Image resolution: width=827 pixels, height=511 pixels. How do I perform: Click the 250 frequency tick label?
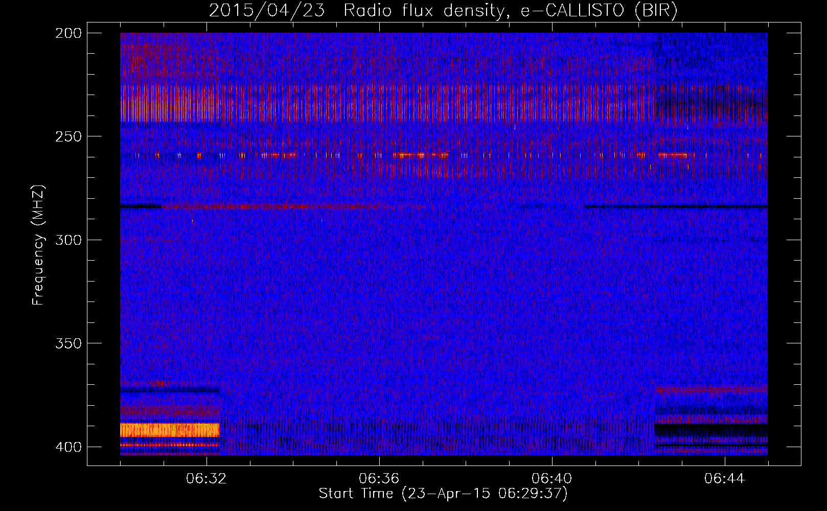click(68, 136)
